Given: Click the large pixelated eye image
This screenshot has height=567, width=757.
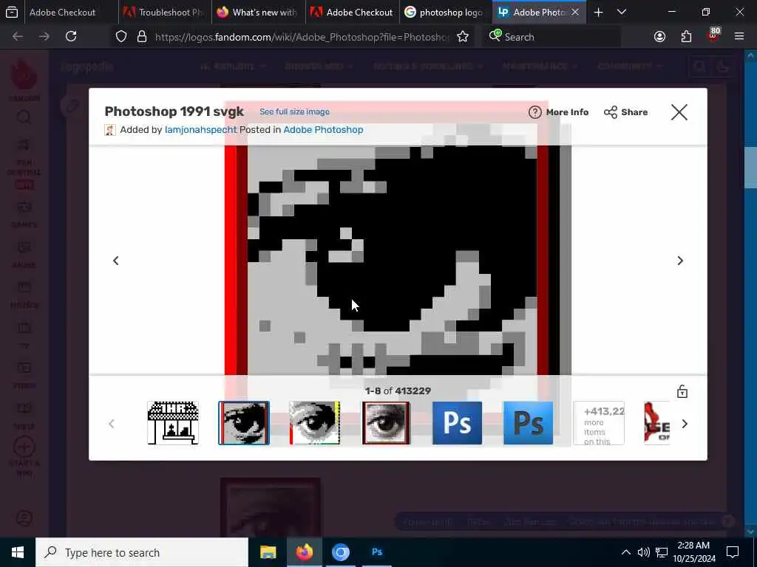Looking at the screenshot, I should (x=398, y=261).
